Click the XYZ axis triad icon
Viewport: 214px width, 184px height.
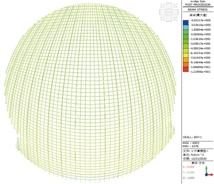coord(209,171)
